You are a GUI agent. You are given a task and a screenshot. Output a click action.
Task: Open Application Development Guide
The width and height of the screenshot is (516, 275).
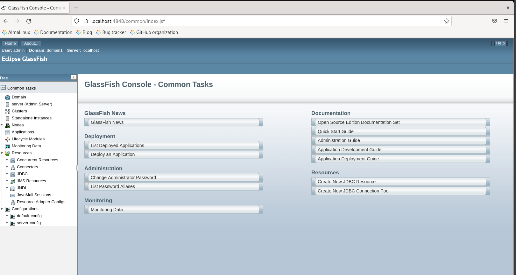(x=400, y=150)
